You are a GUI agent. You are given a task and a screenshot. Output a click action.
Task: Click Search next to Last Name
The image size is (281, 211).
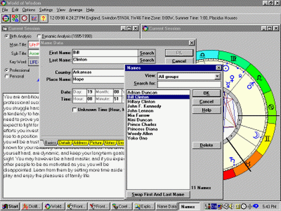pyautogui.click(x=147, y=60)
